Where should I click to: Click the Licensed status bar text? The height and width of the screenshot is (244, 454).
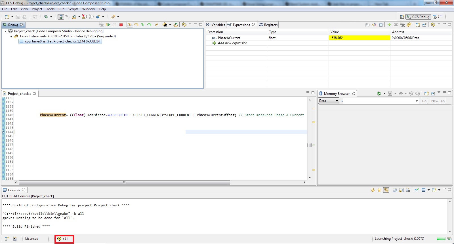point(32,239)
